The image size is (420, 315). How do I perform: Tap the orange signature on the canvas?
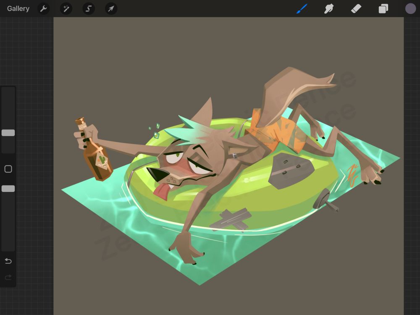[x=352, y=176]
